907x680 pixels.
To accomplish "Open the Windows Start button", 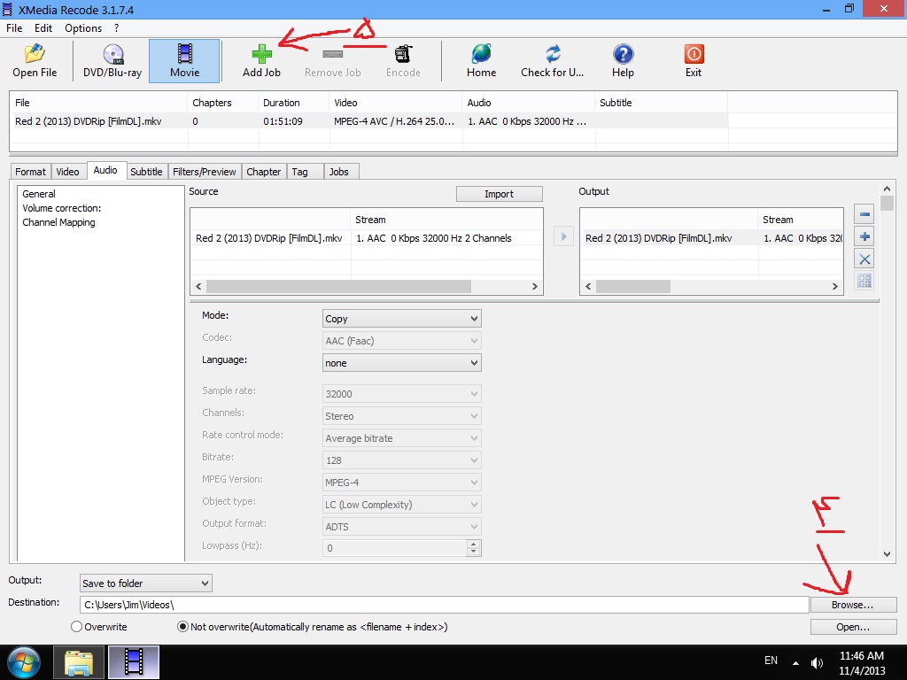I will (x=24, y=662).
